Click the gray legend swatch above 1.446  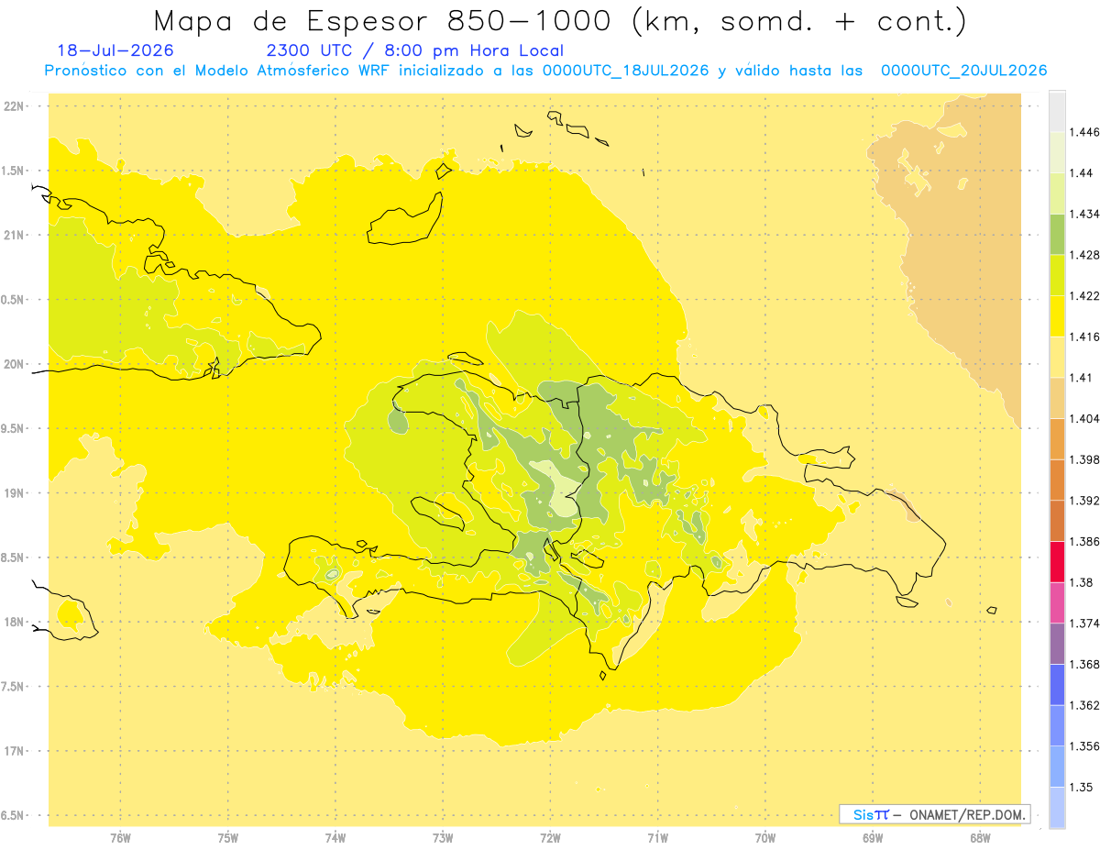tap(1057, 111)
